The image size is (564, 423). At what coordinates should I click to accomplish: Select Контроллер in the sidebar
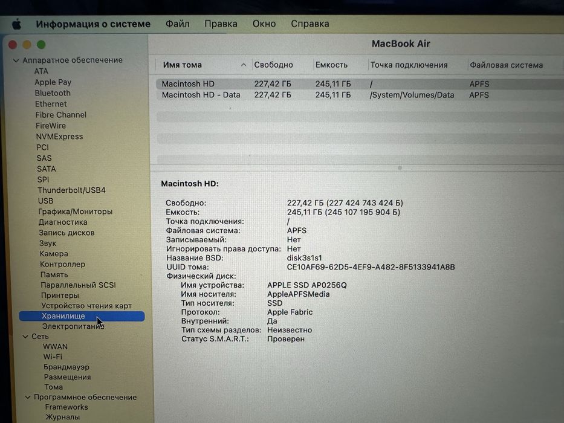63,265
